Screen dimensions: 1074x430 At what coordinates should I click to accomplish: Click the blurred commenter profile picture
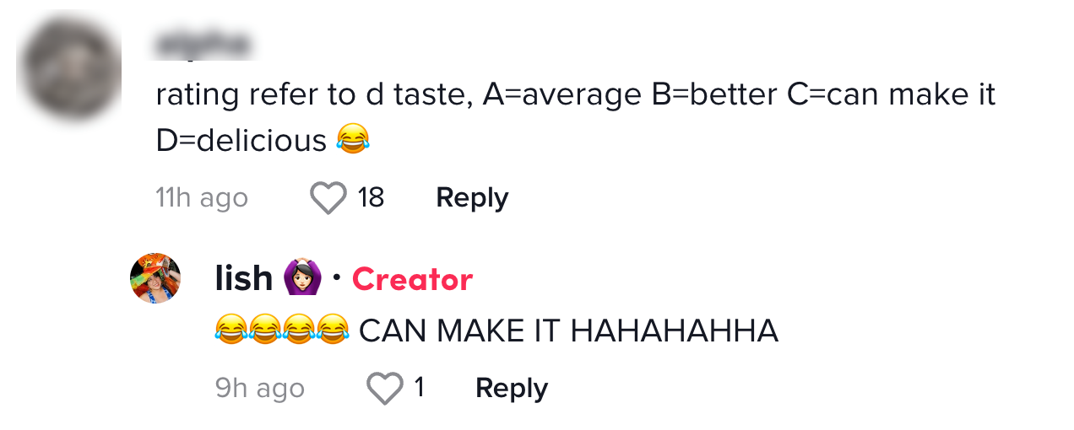[68, 67]
